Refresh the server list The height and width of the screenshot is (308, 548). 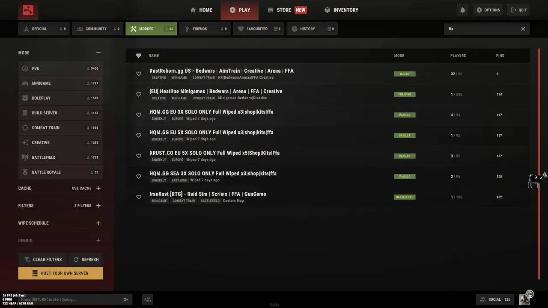pos(86,259)
